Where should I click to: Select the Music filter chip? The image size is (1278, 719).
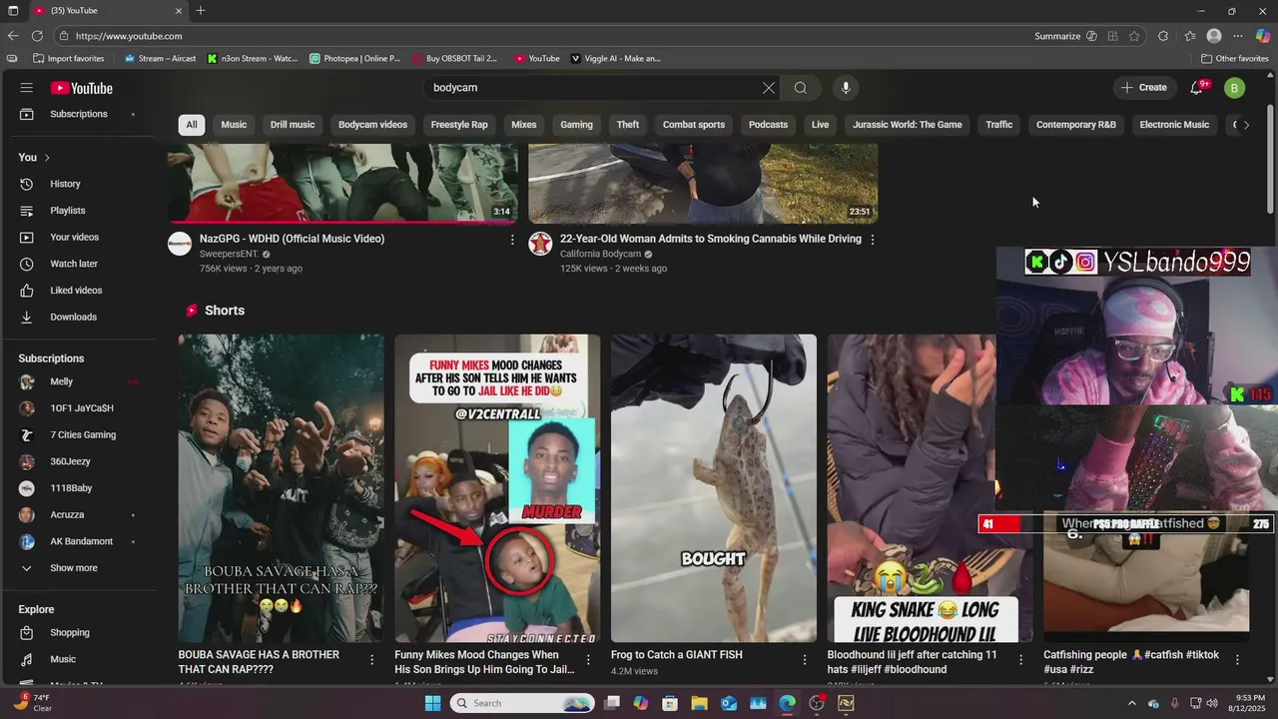[234, 125]
